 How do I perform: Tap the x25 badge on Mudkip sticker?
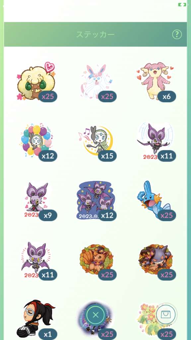coord(167,215)
